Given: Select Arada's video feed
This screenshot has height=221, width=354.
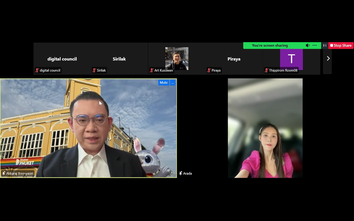Looking at the screenshot, I should point(265,128).
